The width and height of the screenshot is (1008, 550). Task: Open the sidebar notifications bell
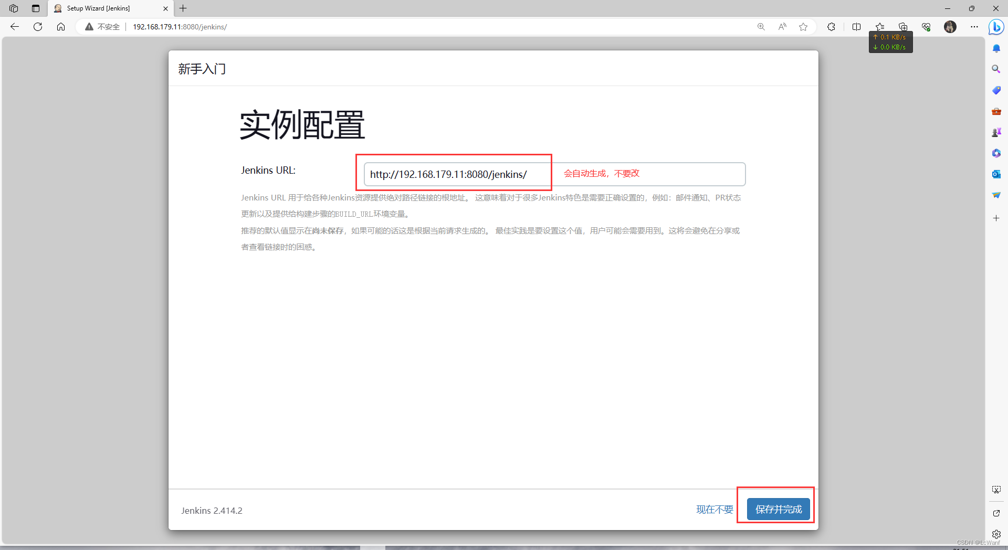click(996, 48)
